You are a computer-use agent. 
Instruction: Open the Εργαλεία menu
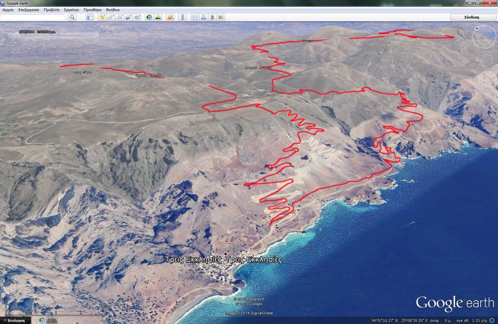tap(71, 10)
